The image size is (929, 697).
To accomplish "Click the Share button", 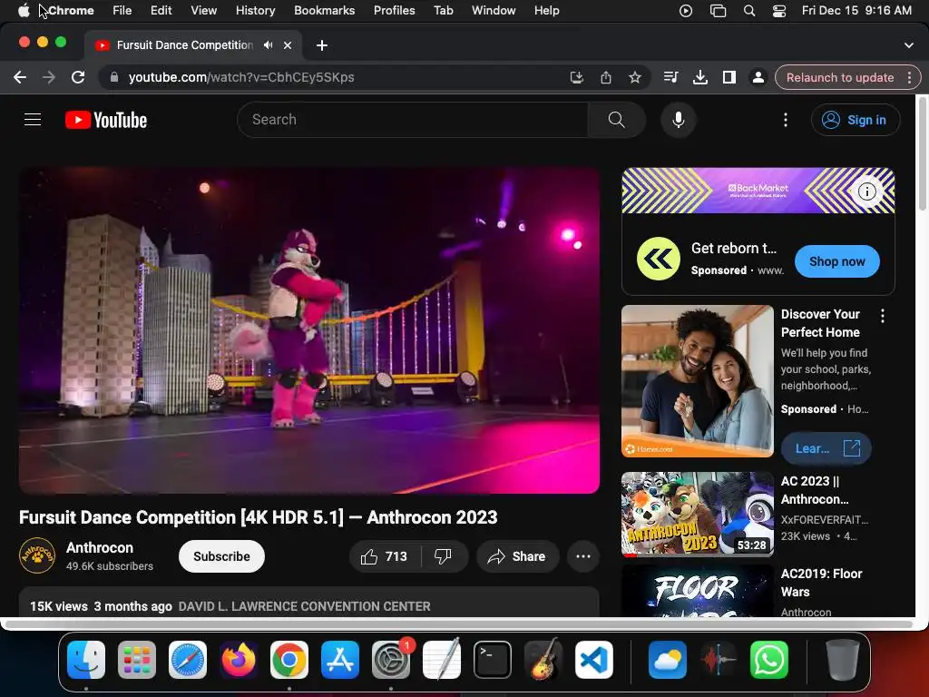I will coord(517,556).
